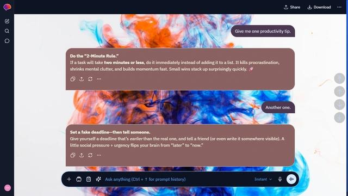Click the bottommost gray down-arrow navigation button

pyautogui.click(x=339, y=118)
